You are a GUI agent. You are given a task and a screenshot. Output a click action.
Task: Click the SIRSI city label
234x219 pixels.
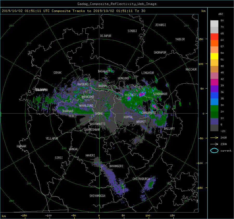59,158
